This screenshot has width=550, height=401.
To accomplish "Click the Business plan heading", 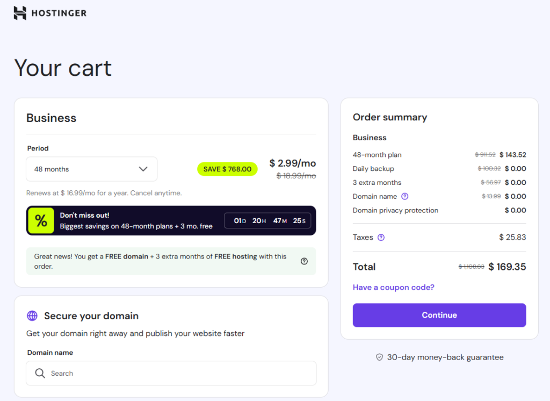I will (51, 118).
